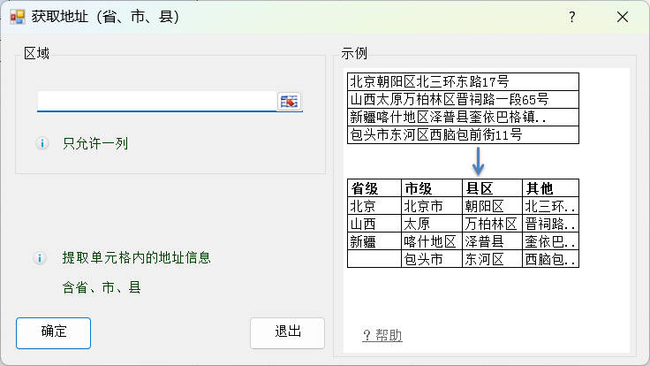Click inside the 区域 range input field
The width and height of the screenshot is (650, 366).
156,102
